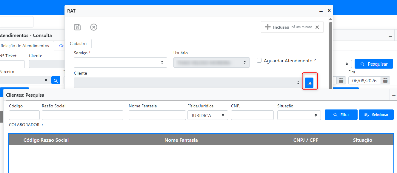Click the Filtrar button
Image resolution: width=397 pixels, height=173 pixels.
point(341,115)
